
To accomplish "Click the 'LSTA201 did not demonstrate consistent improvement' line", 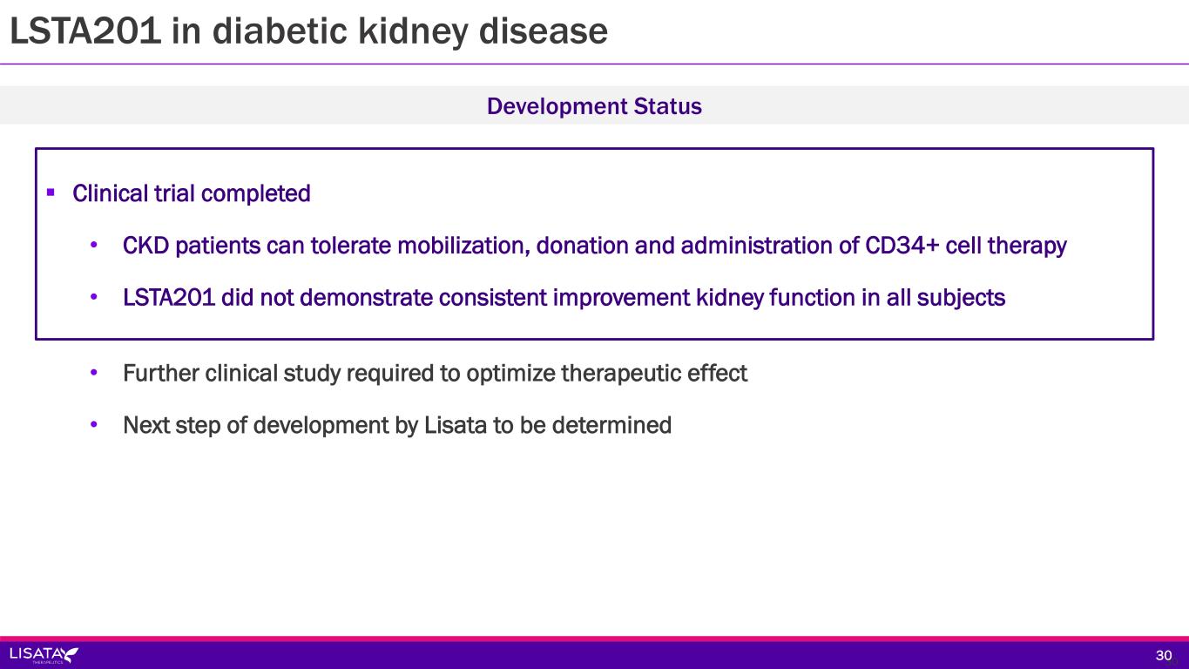I will tap(564, 299).
